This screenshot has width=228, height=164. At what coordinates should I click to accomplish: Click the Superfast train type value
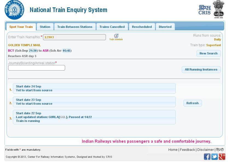[x=213, y=45]
